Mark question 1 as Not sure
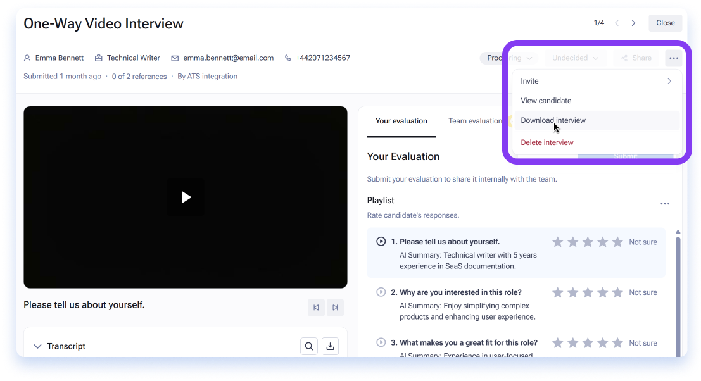Screen dimensions: 701x381 (643, 242)
